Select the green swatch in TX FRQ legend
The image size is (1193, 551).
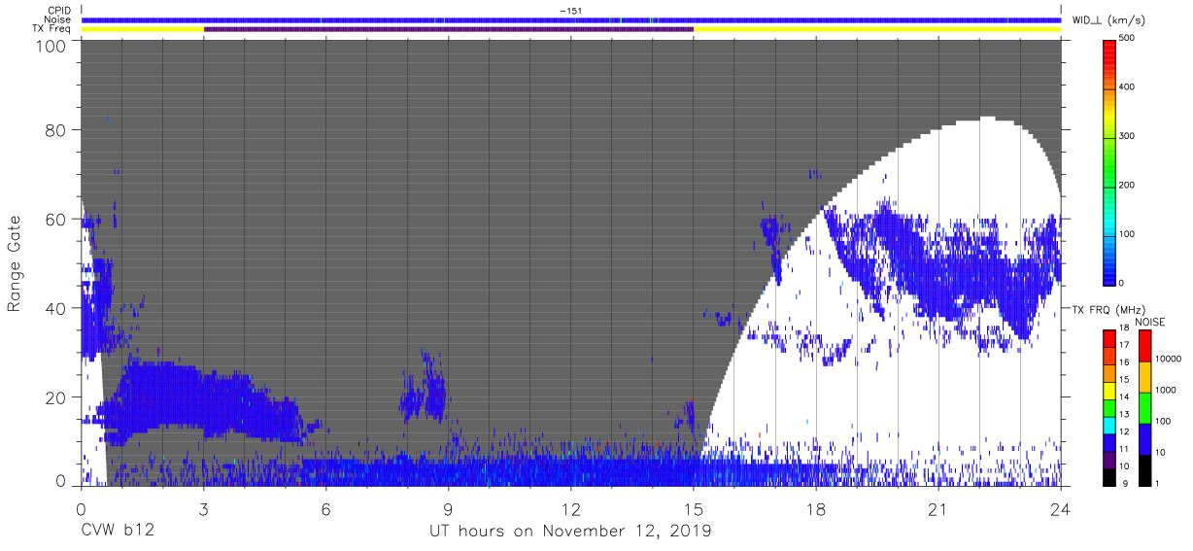(1109, 406)
